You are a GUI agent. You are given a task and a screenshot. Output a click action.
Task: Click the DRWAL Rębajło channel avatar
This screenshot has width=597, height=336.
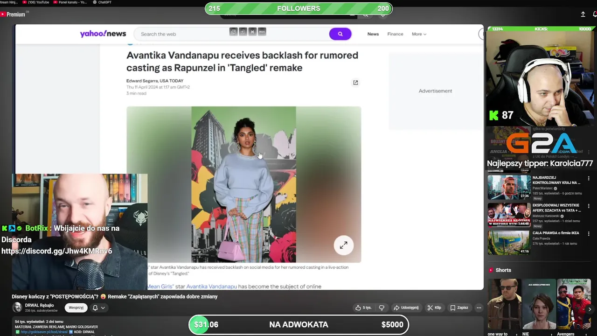click(x=17, y=307)
